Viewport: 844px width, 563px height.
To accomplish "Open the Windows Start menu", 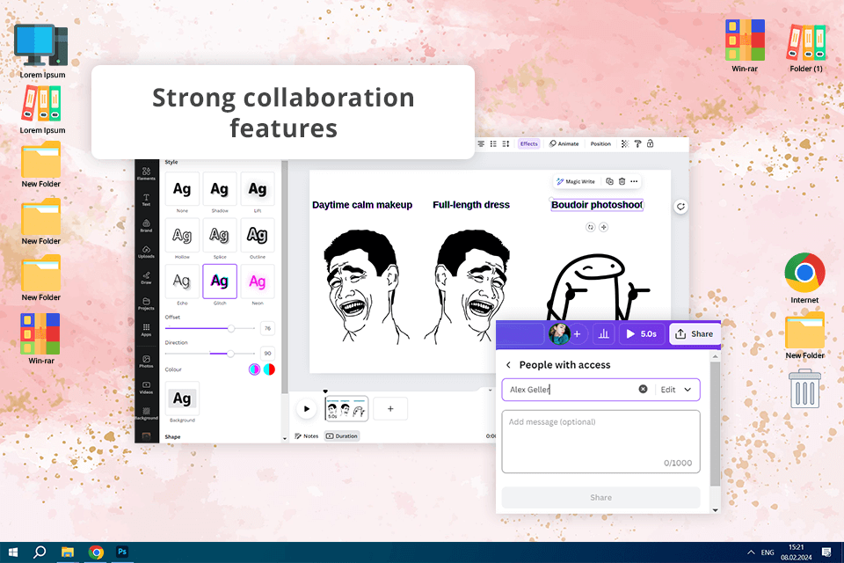I will pyautogui.click(x=13, y=552).
